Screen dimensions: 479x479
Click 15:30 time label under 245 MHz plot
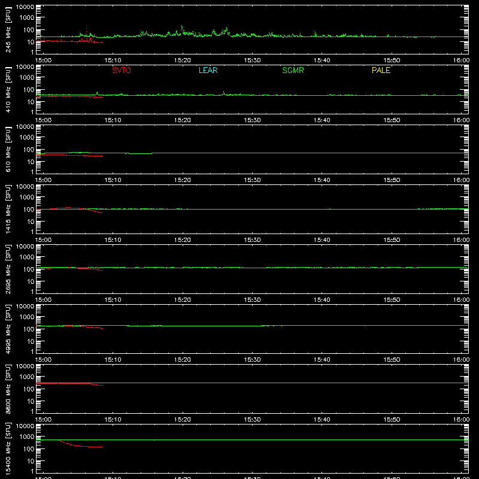pos(252,60)
